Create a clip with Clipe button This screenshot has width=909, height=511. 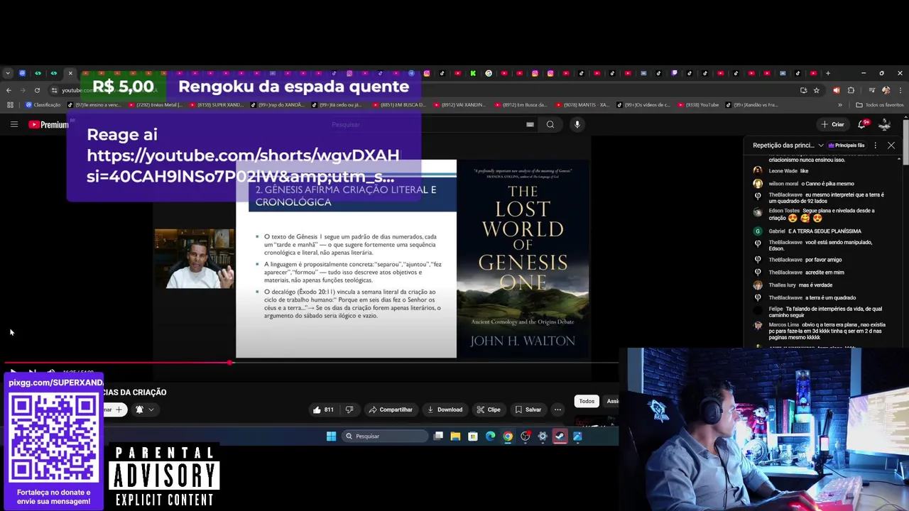point(489,410)
